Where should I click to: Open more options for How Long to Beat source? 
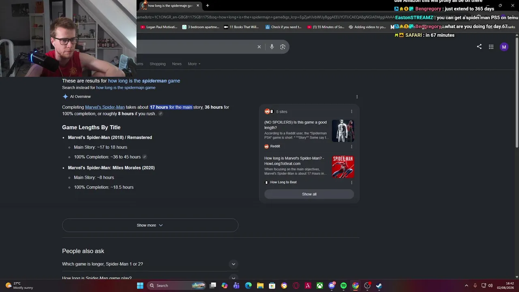(352, 182)
